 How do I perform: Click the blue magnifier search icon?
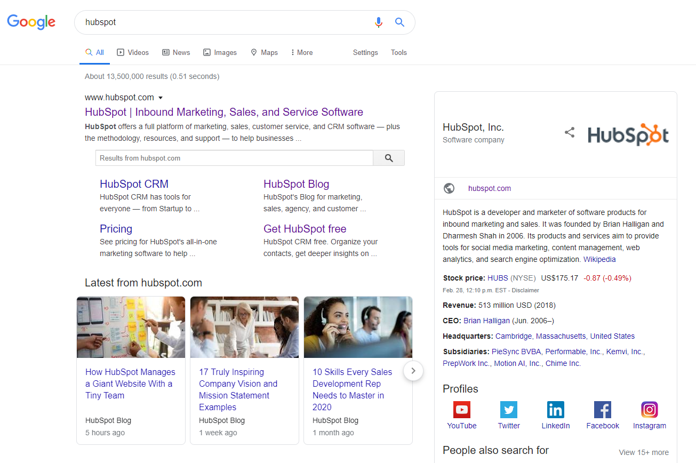coord(399,22)
